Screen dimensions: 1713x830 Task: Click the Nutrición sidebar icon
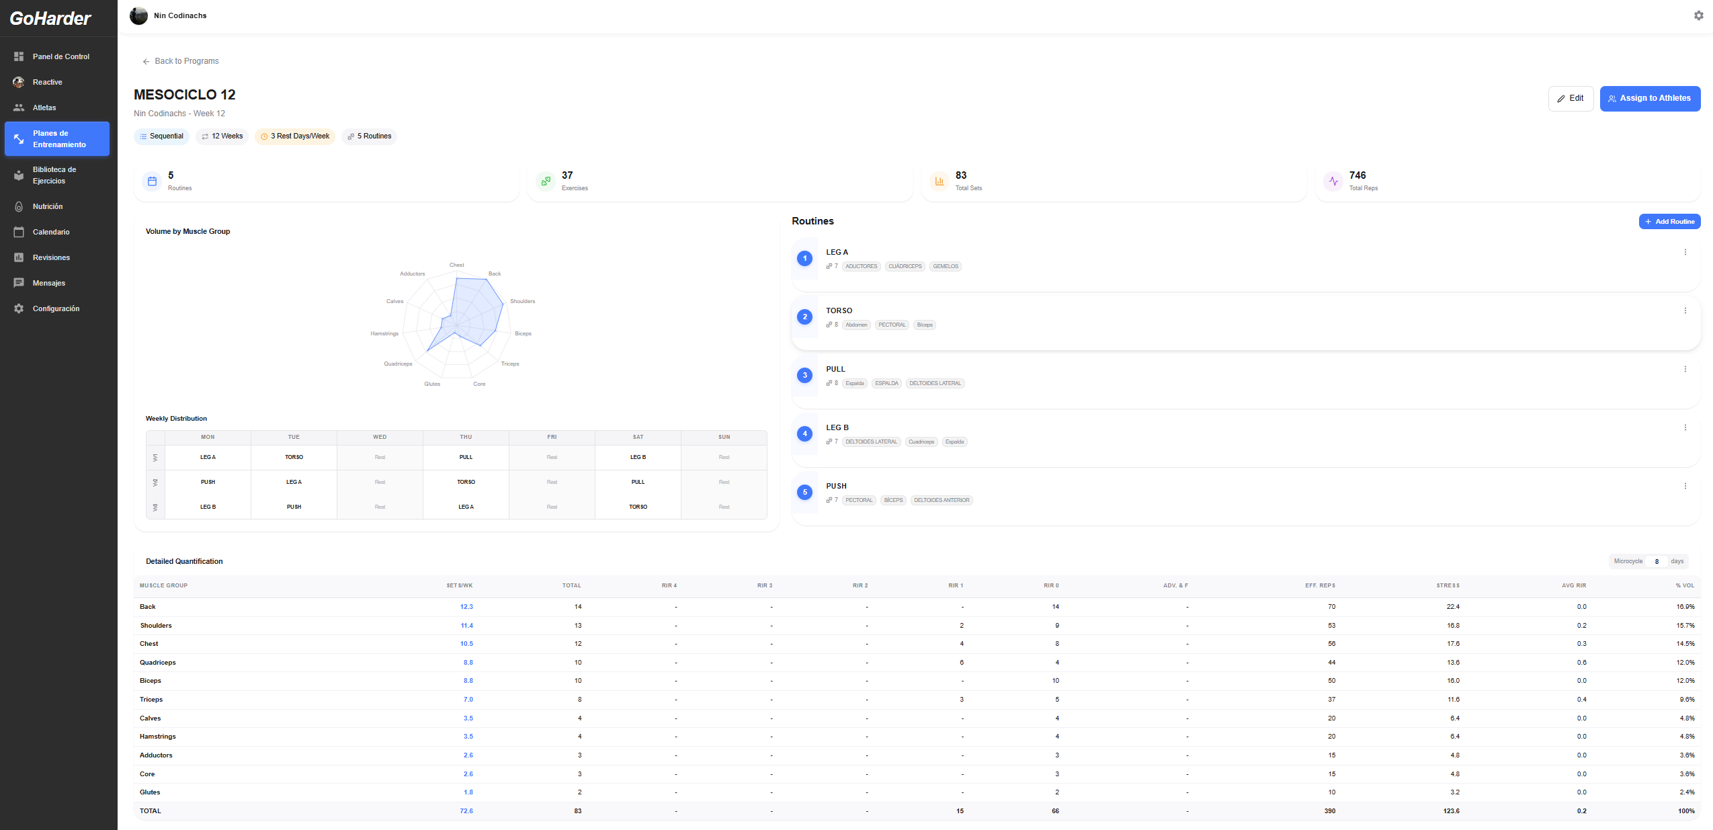point(19,206)
